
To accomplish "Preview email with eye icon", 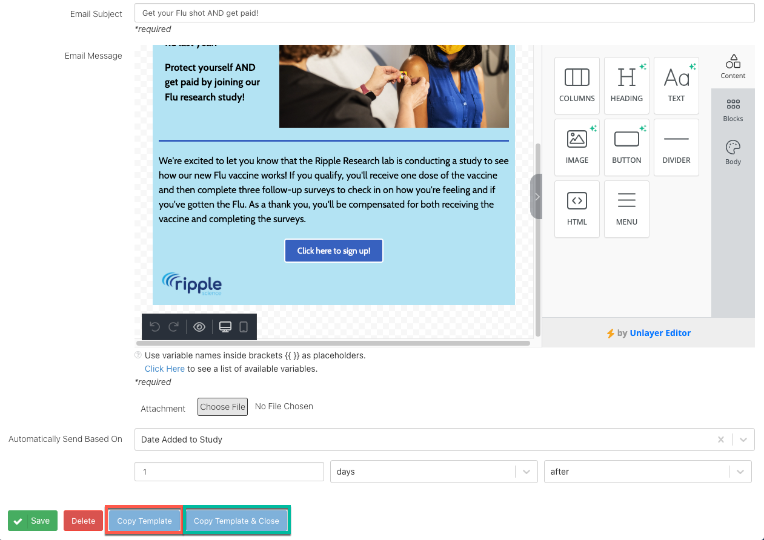I will 199,327.
